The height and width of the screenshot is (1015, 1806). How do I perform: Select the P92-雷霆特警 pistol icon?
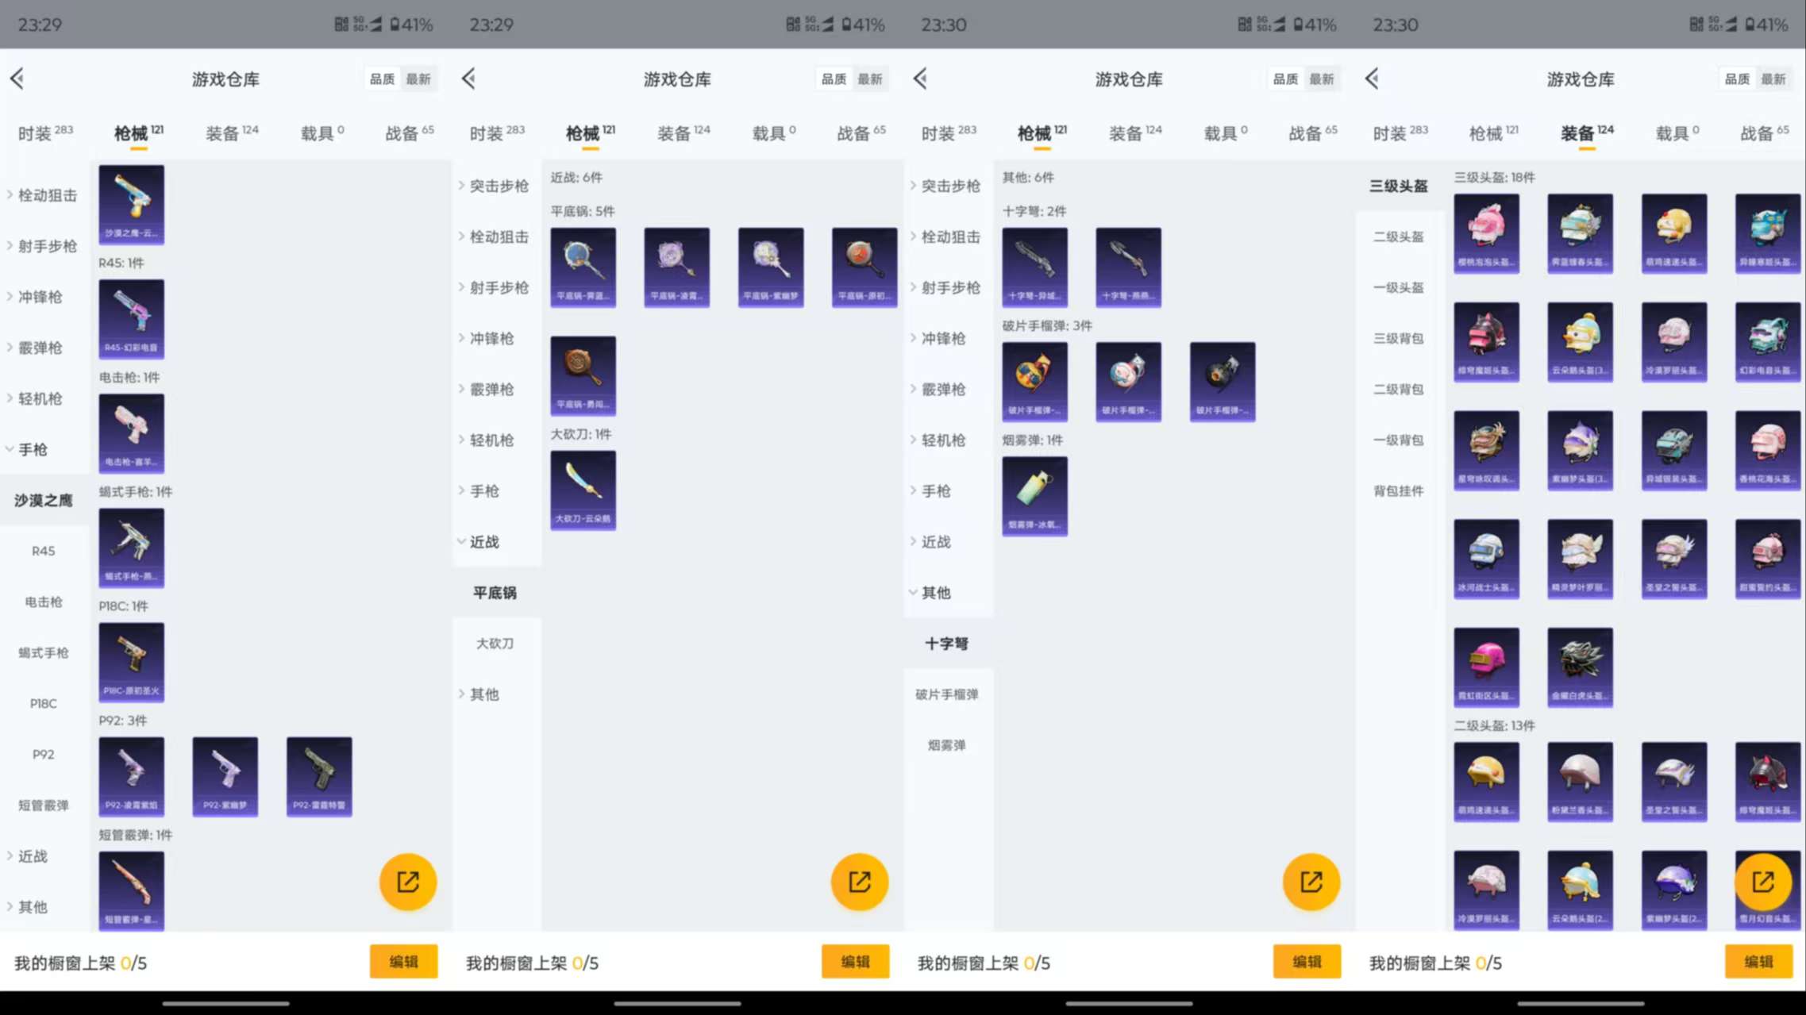[x=318, y=776]
